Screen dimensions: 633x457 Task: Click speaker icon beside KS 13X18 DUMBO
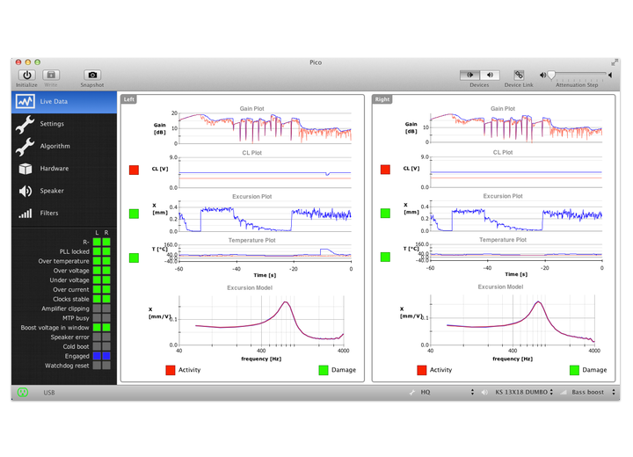click(484, 393)
